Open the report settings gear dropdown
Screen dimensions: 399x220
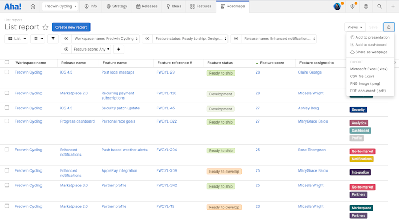click(38, 39)
